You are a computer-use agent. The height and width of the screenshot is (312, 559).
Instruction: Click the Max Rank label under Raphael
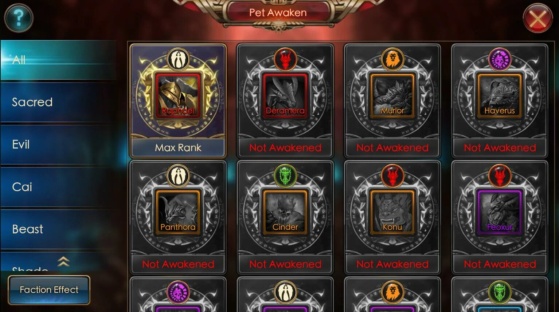click(178, 147)
